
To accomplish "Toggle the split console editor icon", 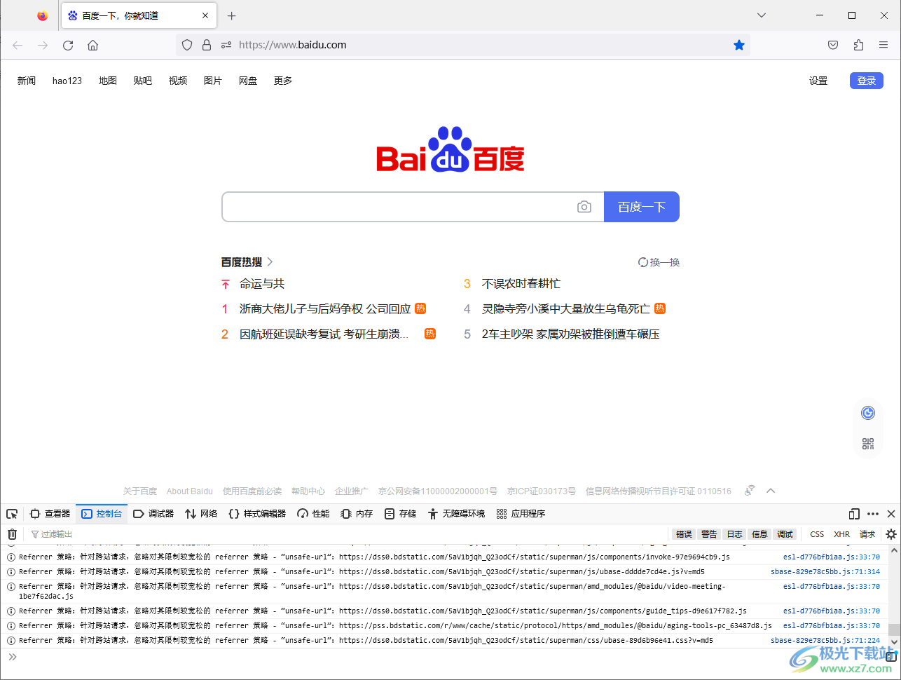I will pos(891,657).
